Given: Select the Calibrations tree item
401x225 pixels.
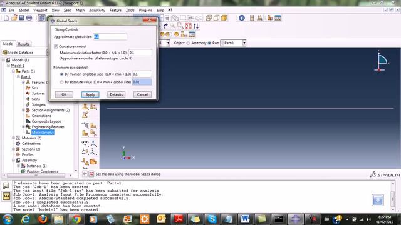Looking at the screenshot, I should point(31,143).
